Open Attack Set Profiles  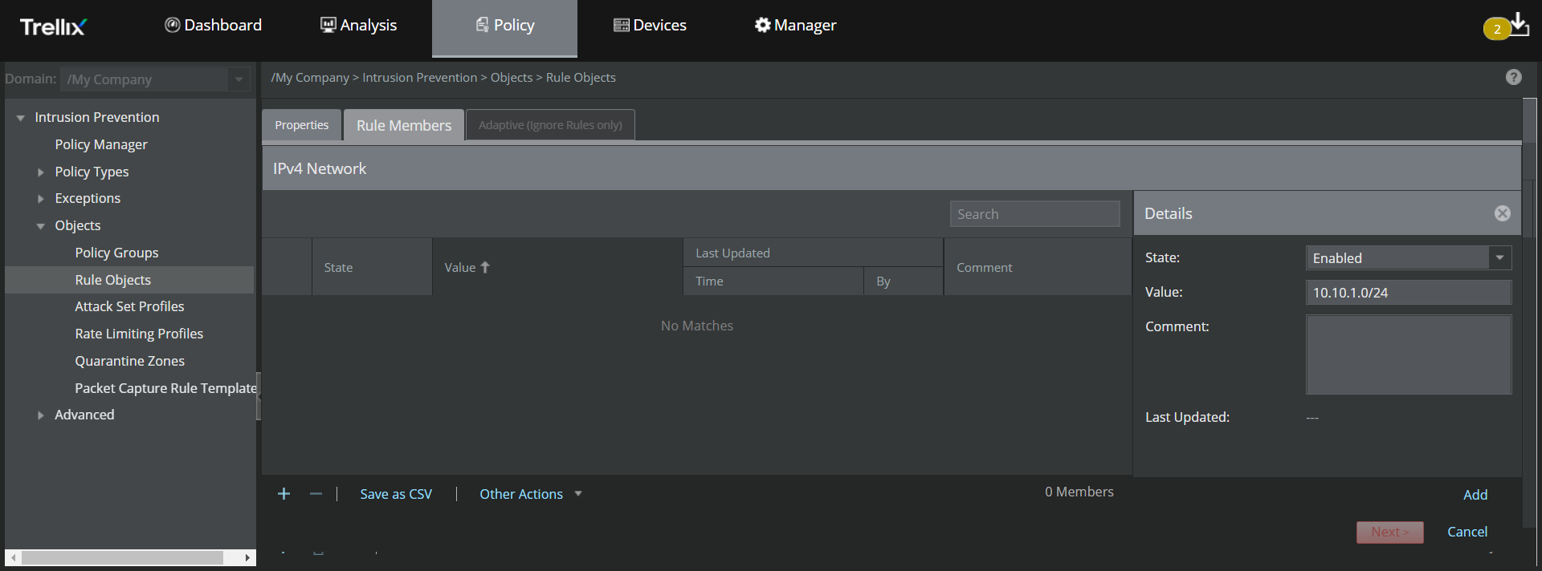click(x=129, y=306)
